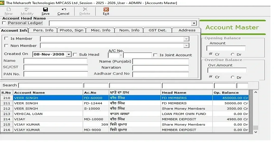Enable the Is Member checkbox

pos(6,38)
